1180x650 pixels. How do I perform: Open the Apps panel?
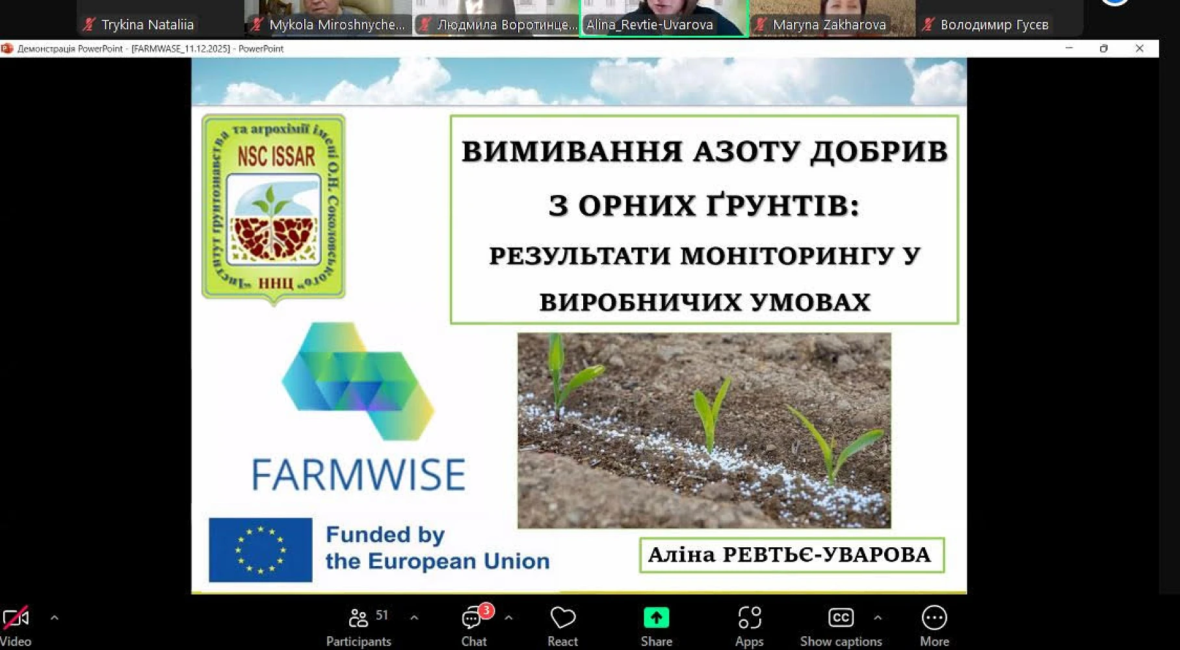tap(749, 626)
